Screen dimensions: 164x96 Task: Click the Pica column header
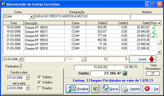(154, 23)
